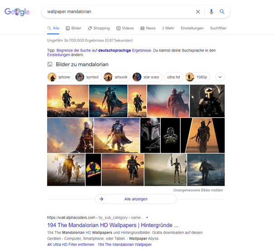Click into the search field text

(69, 12)
